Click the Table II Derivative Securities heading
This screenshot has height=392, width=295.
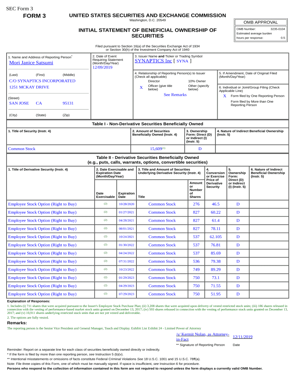147,160
